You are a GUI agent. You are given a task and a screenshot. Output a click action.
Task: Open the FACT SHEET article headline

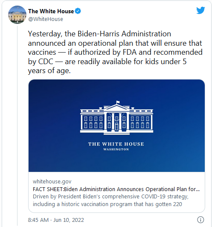click(x=116, y=189)
